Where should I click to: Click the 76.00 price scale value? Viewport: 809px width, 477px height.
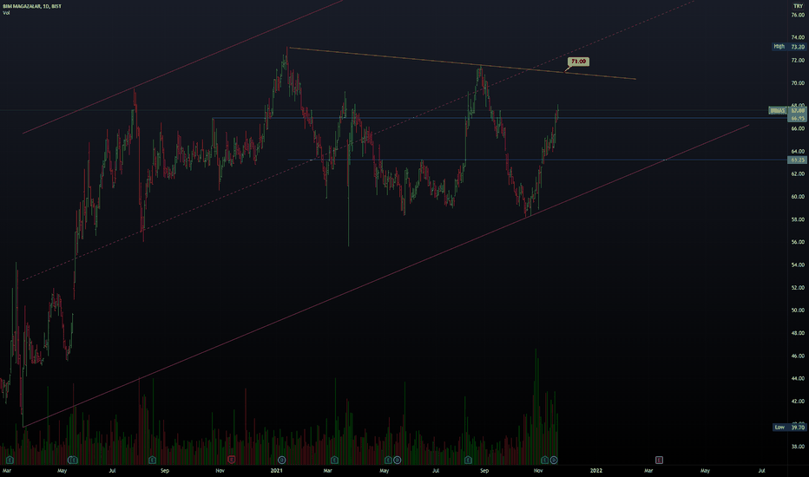coord(797,15)
